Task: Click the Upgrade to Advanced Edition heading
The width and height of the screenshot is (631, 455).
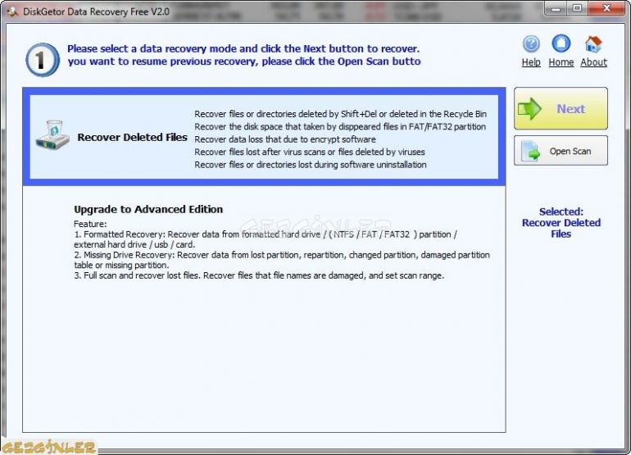Action: 148,209
